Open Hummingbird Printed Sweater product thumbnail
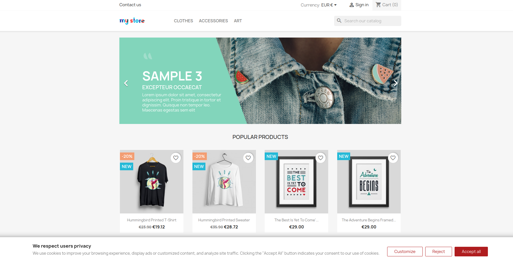Screen dimensions: 513x264 [224, 182]
